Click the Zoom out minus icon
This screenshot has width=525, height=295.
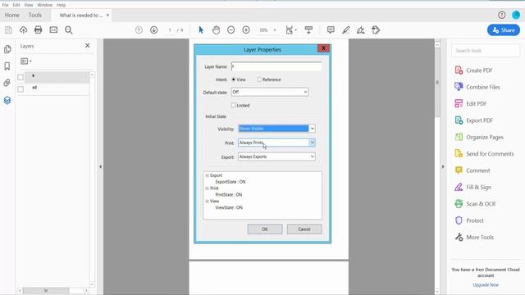(x=231, y=30)
